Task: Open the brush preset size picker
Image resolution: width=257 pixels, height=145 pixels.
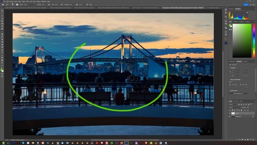Action: tap(12, 4)
